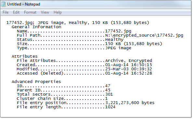Place the cursor in the File entry position line
193x119 pixels.
[85, 103]
